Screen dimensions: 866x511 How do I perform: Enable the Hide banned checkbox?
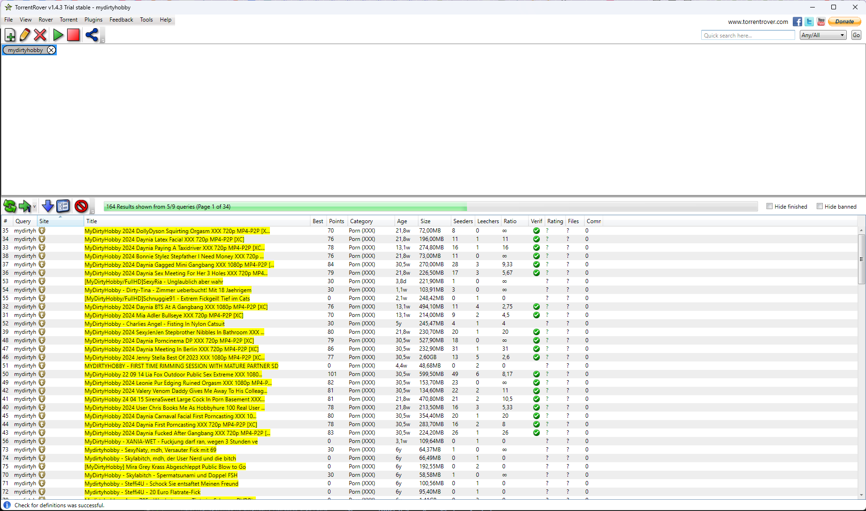(820, 206)
